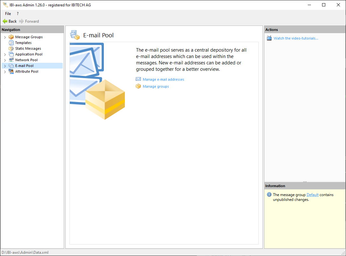This screenshot has width=346, height=256.
Task: Open the Manage groups link
Action: coord(156,86)
